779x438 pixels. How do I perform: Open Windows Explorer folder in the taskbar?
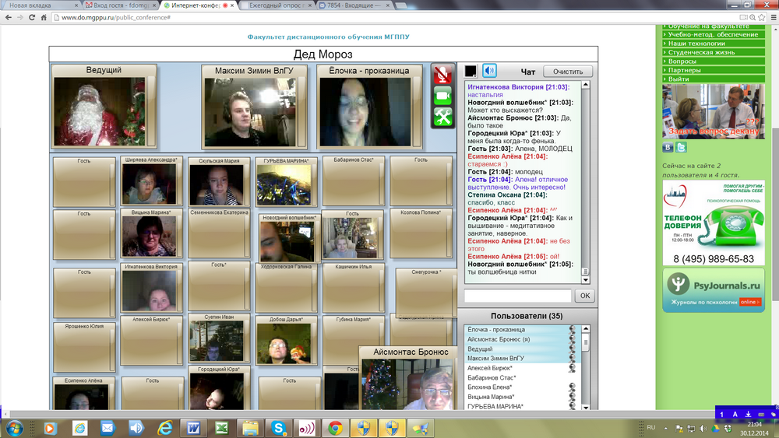(x=250, y=428)
